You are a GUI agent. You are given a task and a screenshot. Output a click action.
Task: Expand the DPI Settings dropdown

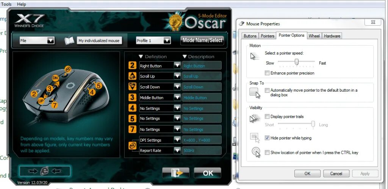pos(177,140)
